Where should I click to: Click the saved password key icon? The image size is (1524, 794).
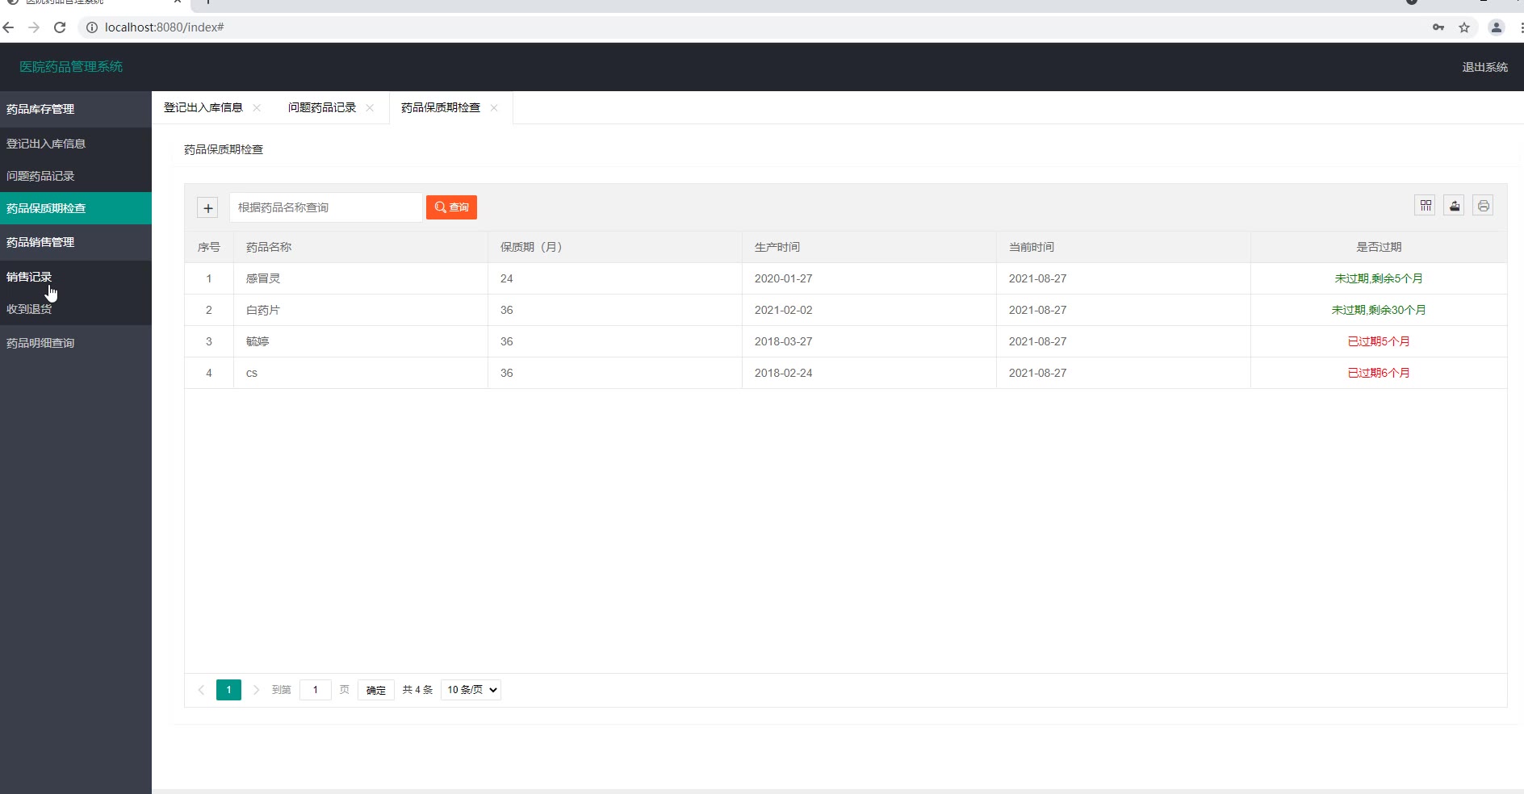pyautogui.click(x=1438, y=27)
